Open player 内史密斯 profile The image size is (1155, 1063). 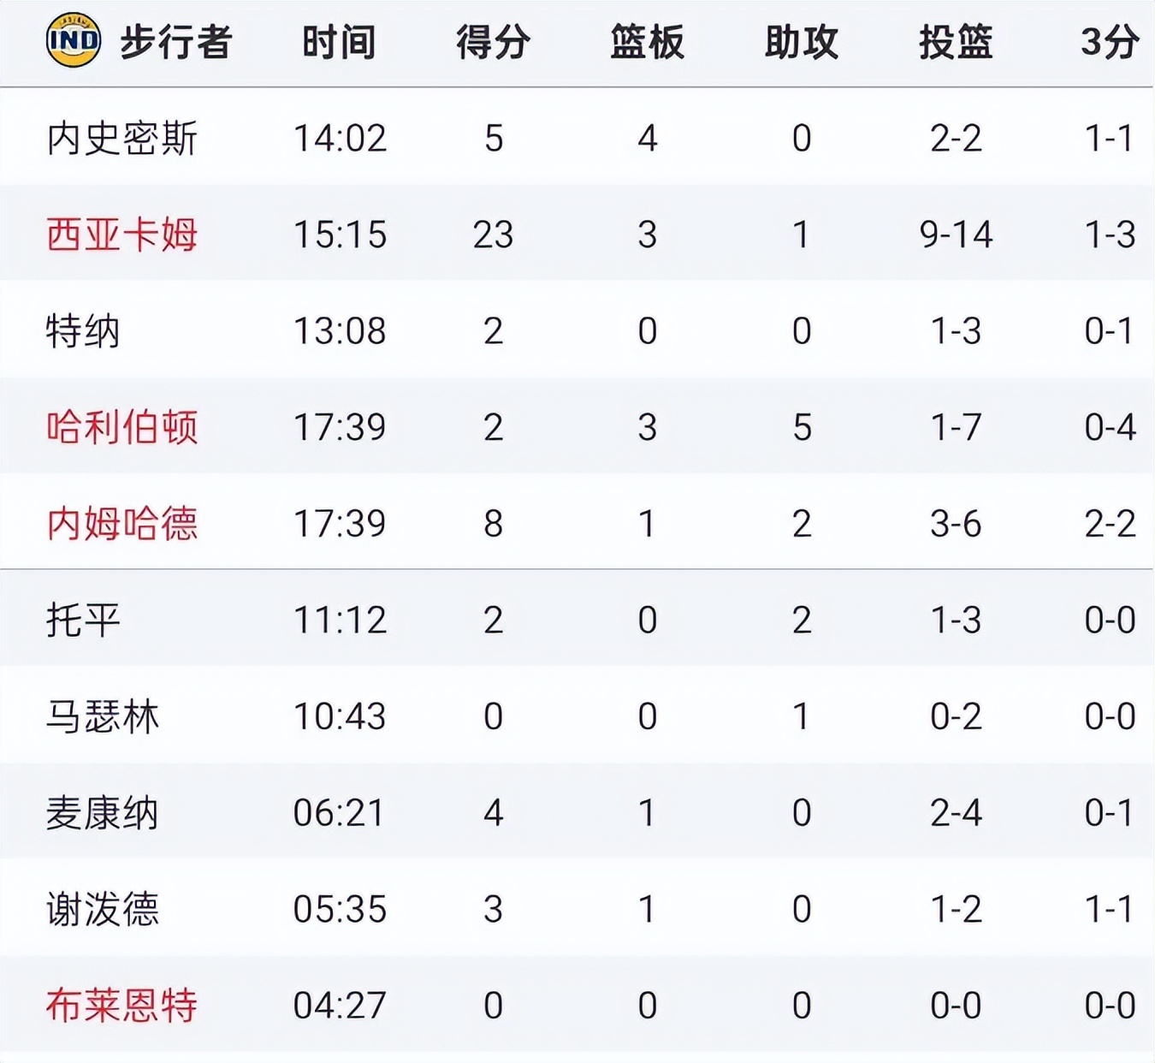point(122,138)
